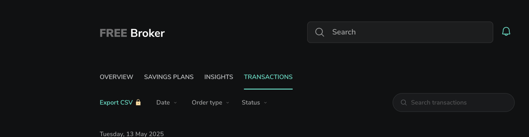Click the chevron arrow next to Order type
529x137 pixels.
[228, 103]
